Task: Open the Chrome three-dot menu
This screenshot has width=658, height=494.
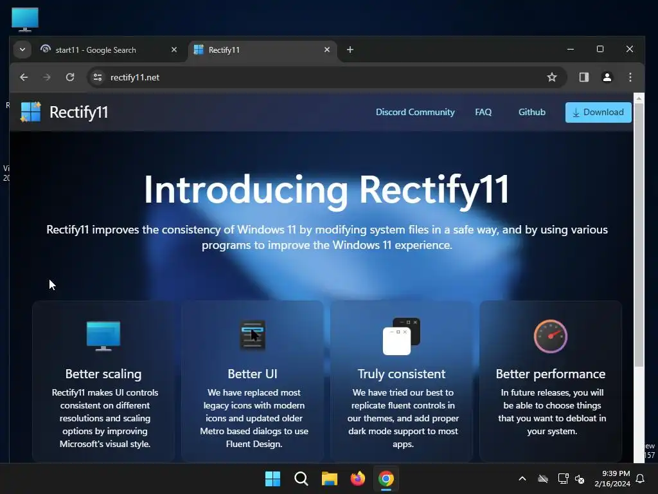Action: (630, 77)
